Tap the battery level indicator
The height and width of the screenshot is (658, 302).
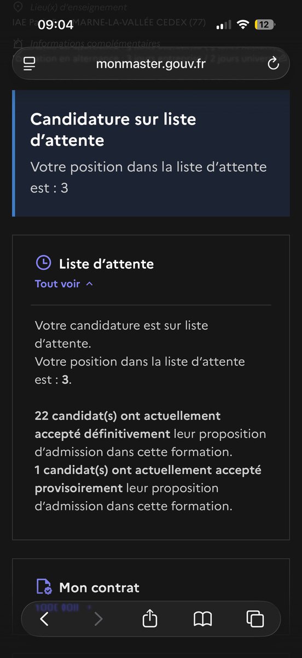coord(265,25)
